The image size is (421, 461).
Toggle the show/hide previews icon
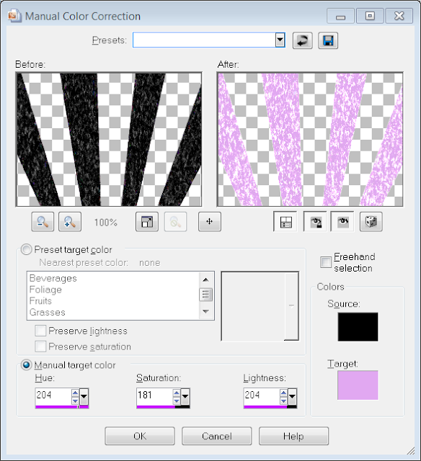pos(285,222)
